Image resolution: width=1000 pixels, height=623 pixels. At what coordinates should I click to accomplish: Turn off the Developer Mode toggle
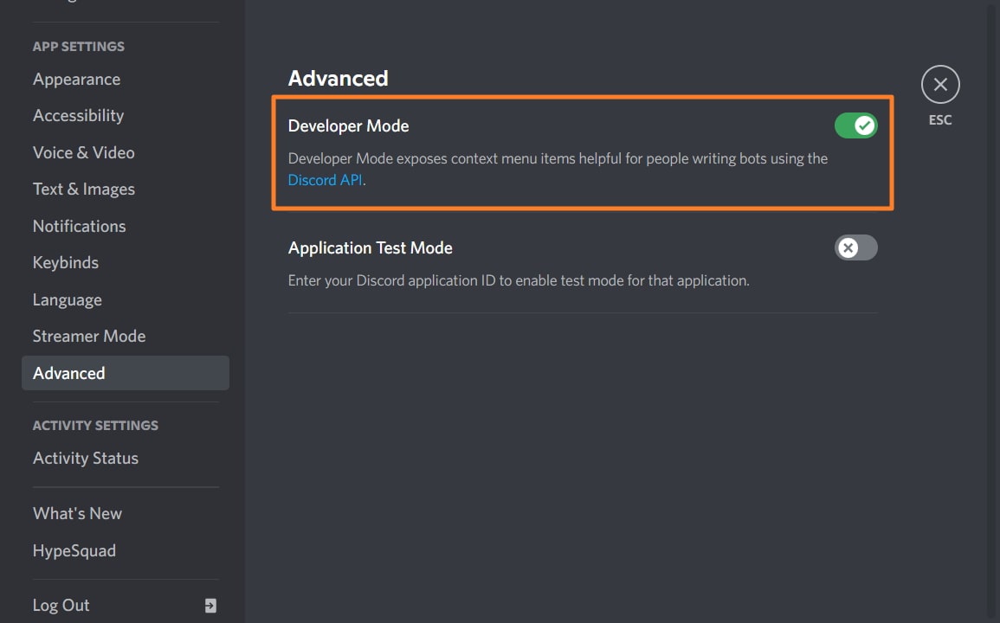pos(856,125)
